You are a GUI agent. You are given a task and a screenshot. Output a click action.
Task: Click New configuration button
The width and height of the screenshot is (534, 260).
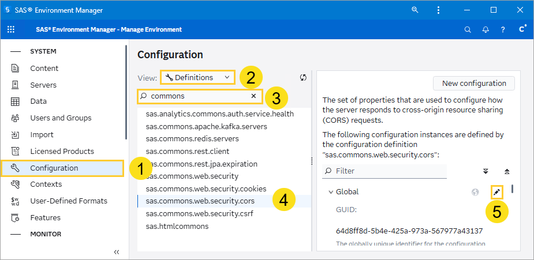474,83
